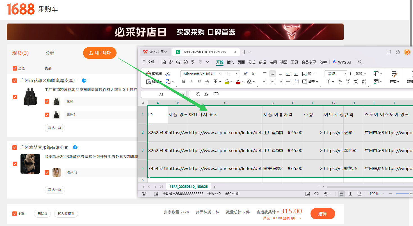Click the orange 내보내다 export button
413x226 pixels.
pyautogui.click(x=100, y=53)
